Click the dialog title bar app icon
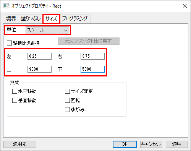 pos(6,6)
